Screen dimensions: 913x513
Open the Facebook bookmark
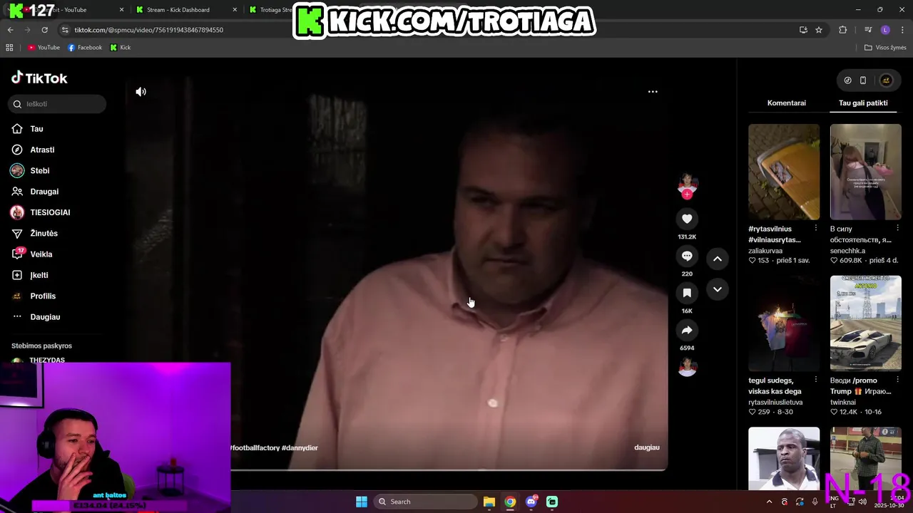coord(85,48)
